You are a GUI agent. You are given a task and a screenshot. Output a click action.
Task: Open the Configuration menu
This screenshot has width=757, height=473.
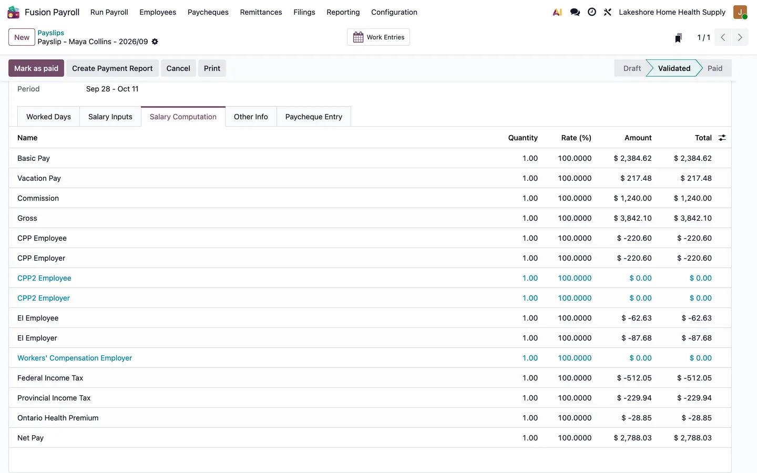[x=394, y=12]
